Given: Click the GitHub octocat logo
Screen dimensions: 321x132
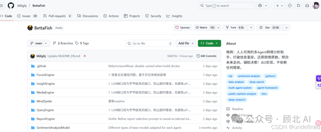Looking at the screenshot, I should (x=11, y=6).
